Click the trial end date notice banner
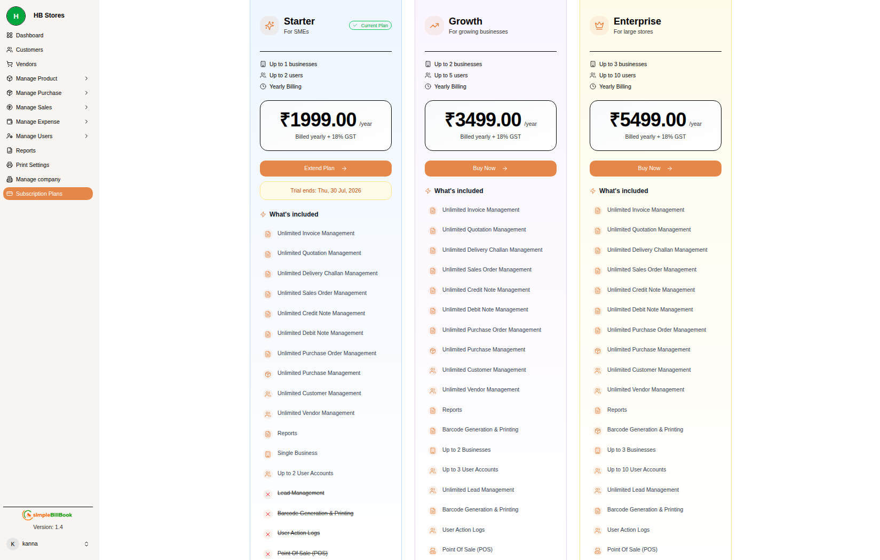 325,190
